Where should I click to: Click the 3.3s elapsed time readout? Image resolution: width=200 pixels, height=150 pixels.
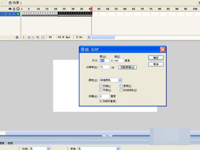(79, 37)
